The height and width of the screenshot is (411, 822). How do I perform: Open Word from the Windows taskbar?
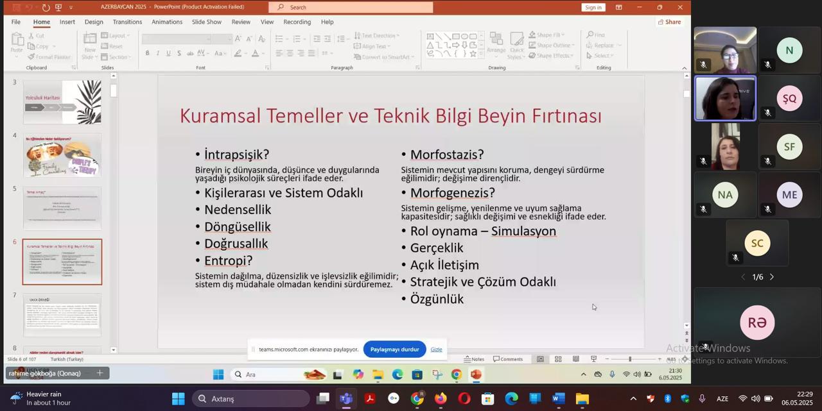tap(558, 399)
